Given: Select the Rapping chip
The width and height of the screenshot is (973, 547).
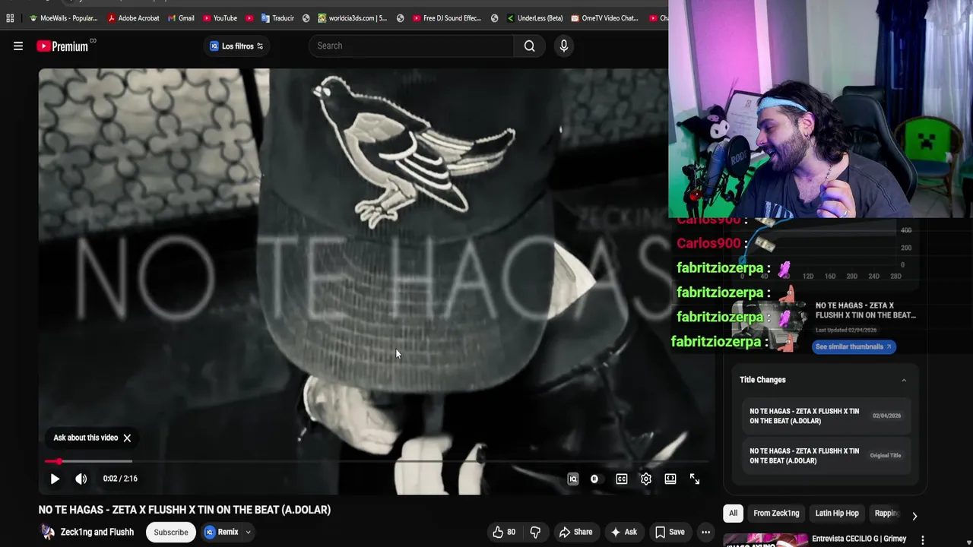Looking at the screenshot, I should [886, 514].
